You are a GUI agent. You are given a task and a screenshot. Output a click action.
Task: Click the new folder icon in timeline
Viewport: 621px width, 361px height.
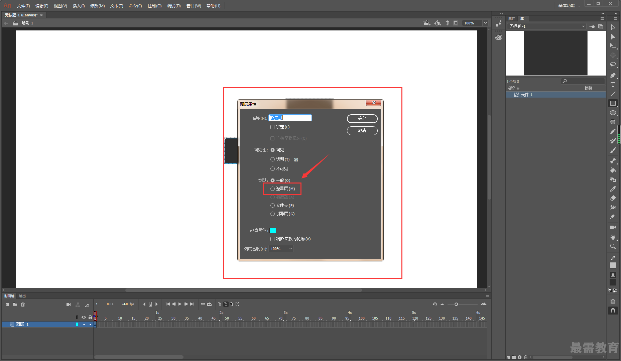click(15, 305)
